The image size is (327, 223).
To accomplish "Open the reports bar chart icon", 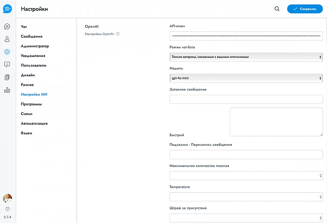I will coord(7,90).
